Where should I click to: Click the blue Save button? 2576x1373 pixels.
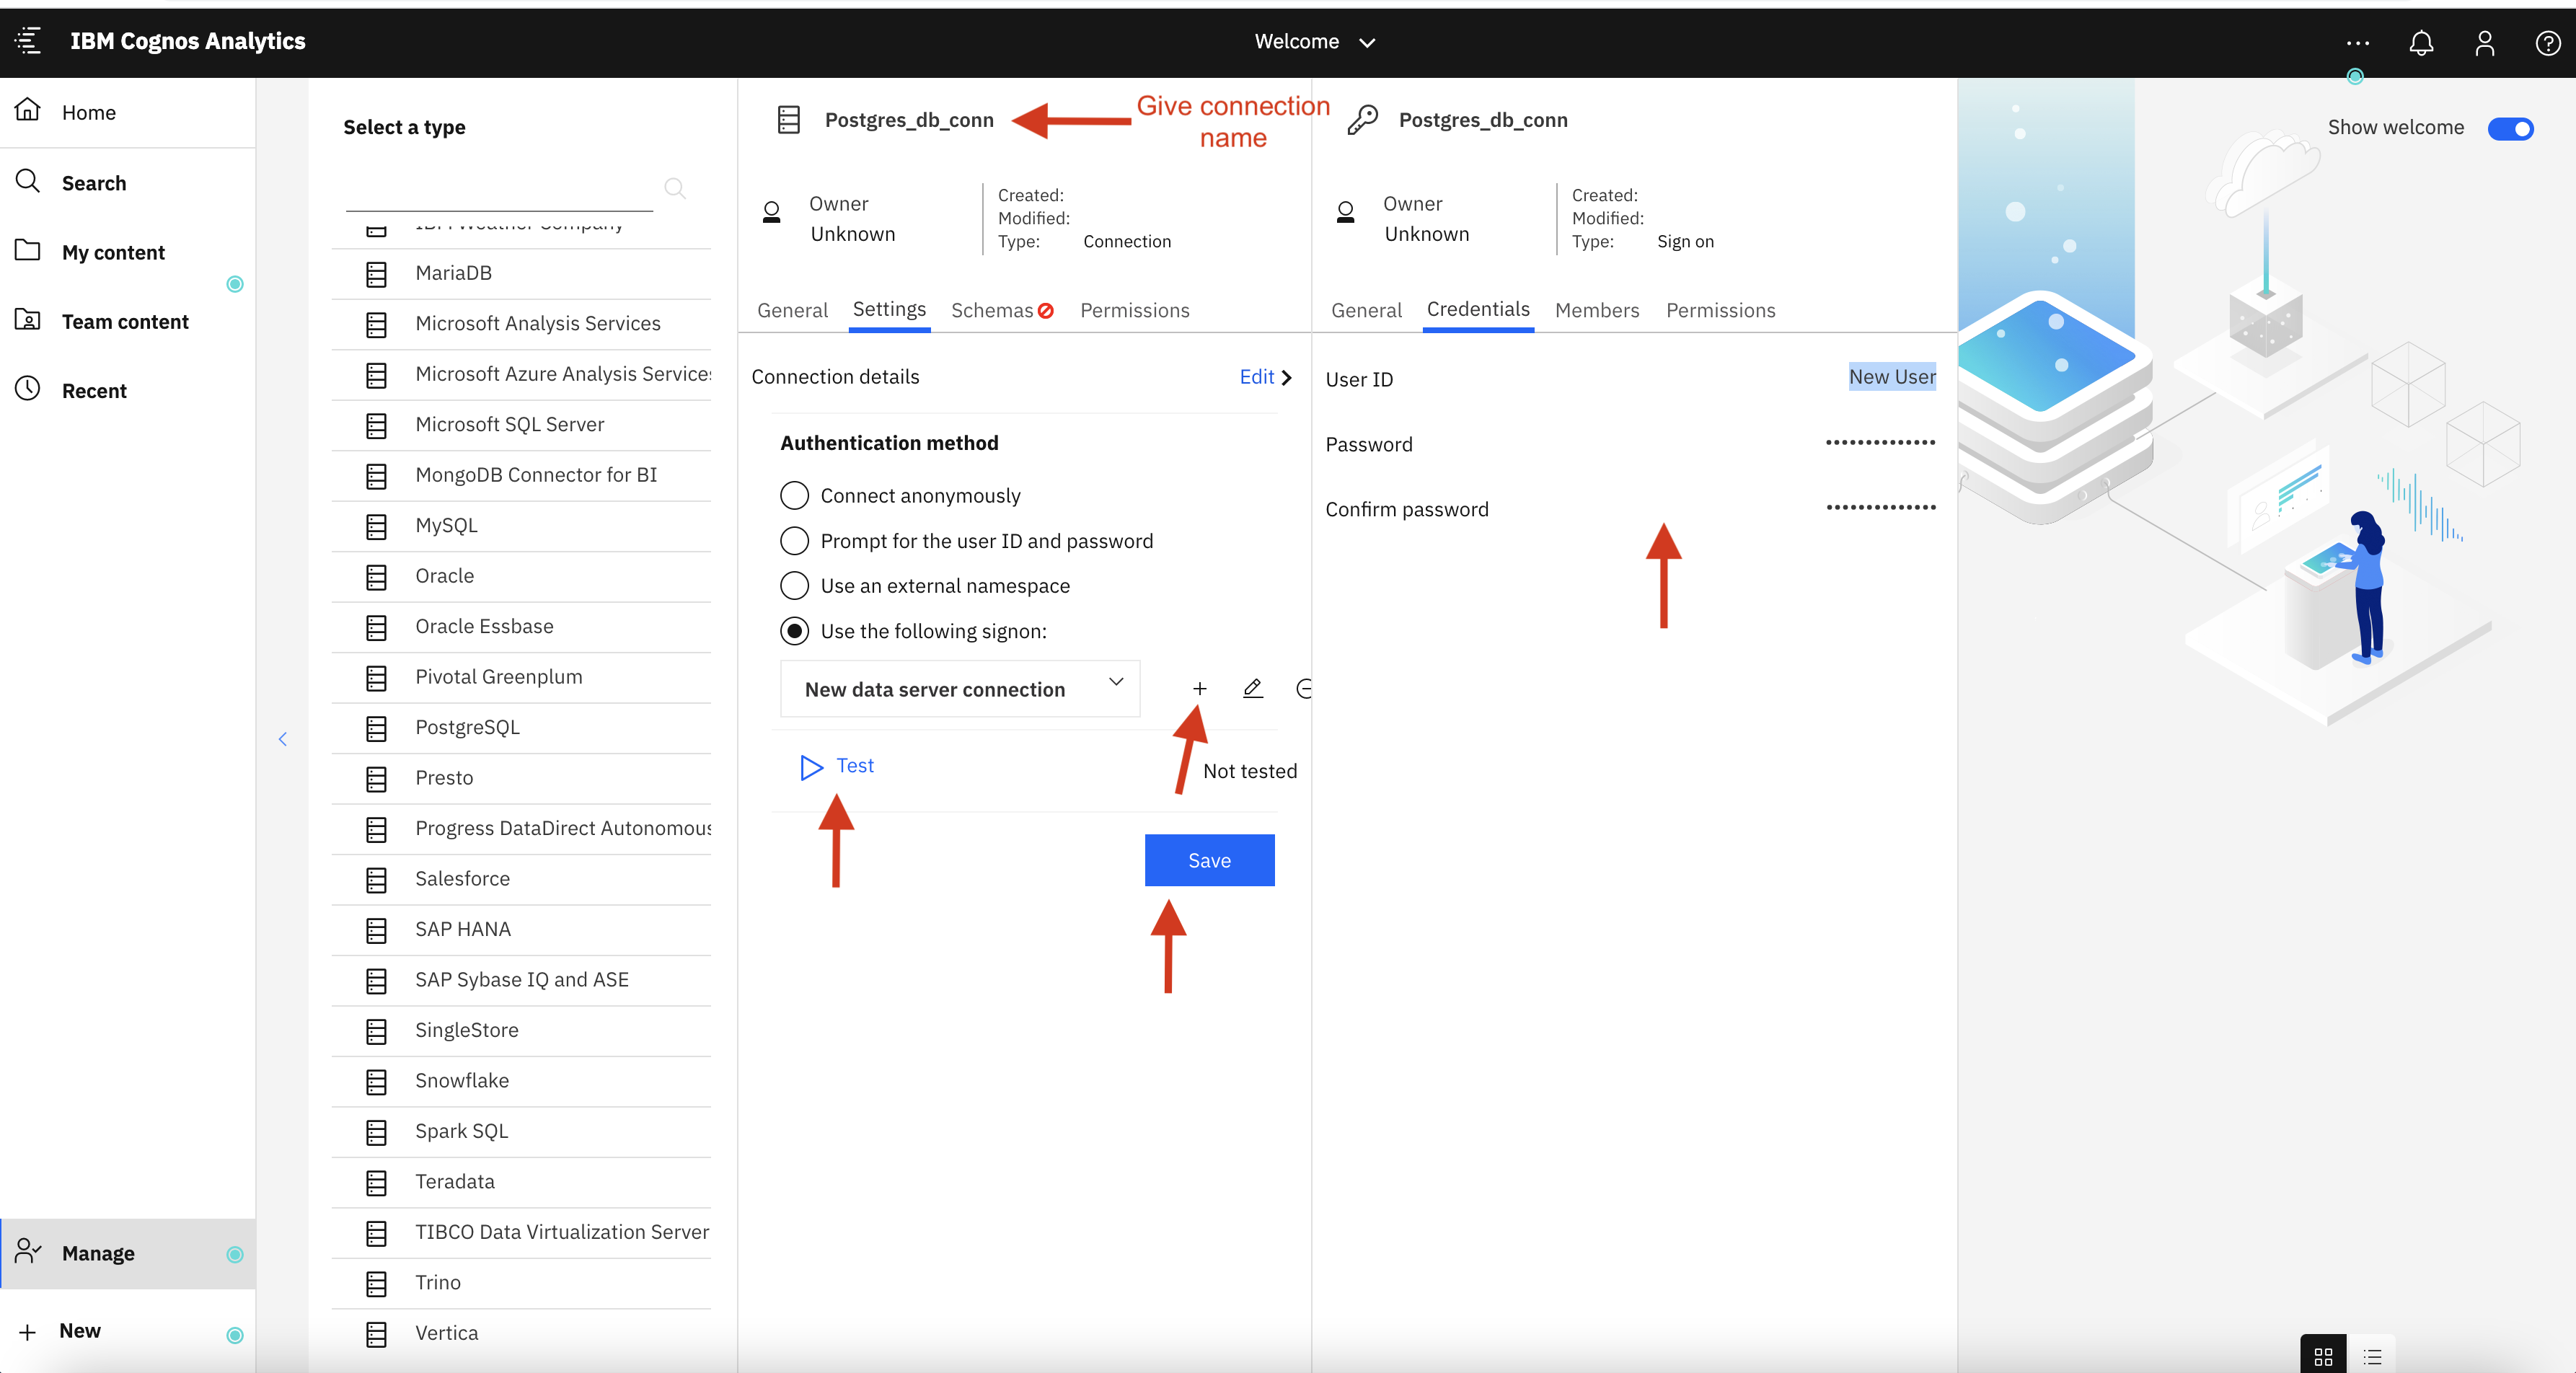[x=1208, y=860]
